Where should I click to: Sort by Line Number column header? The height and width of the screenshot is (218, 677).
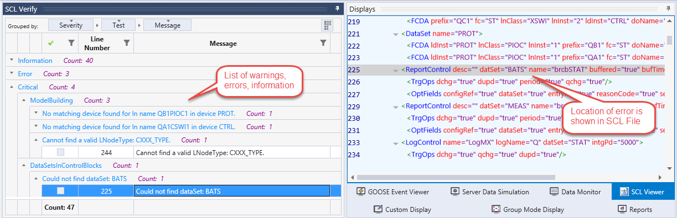(97, 44)
